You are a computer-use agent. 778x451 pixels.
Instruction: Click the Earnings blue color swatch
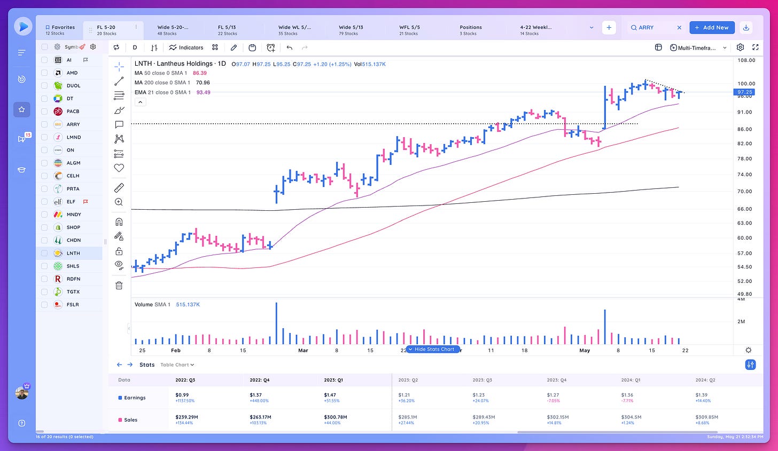(120, 398)
